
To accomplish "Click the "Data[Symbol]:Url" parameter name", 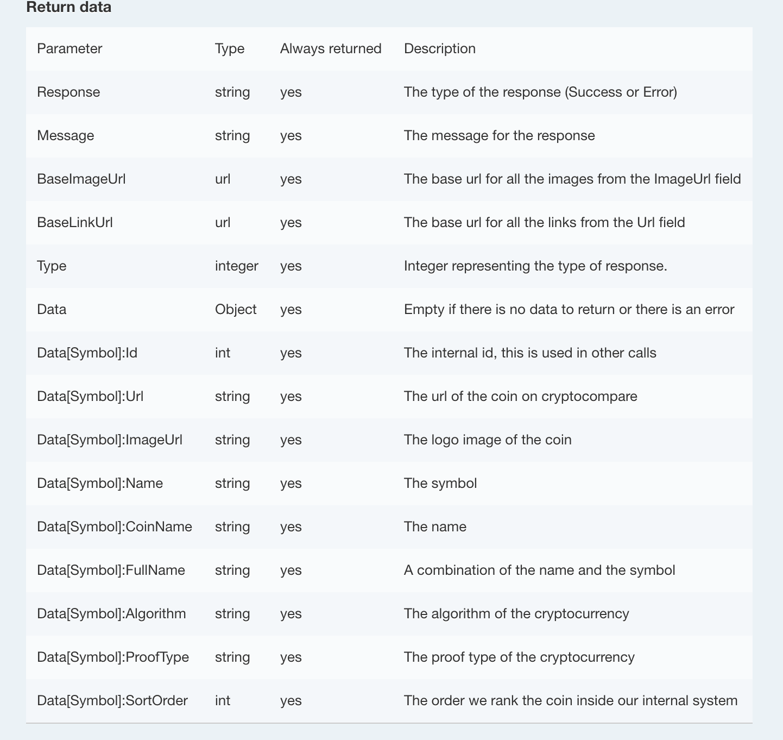I will pyautogui.click(x=90, y=397).
